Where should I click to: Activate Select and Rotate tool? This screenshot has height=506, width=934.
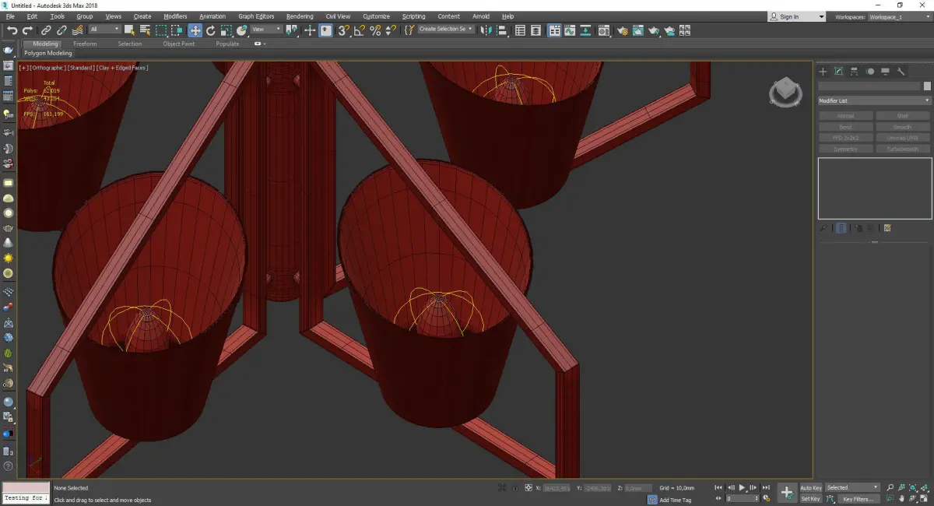coord(210,30)
